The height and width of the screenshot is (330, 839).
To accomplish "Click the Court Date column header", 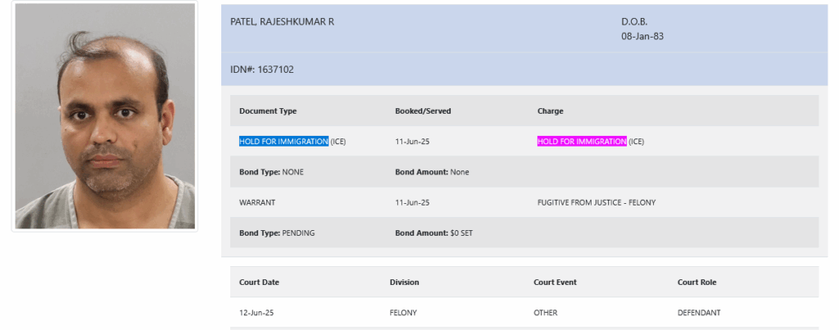I will (259, 283).
